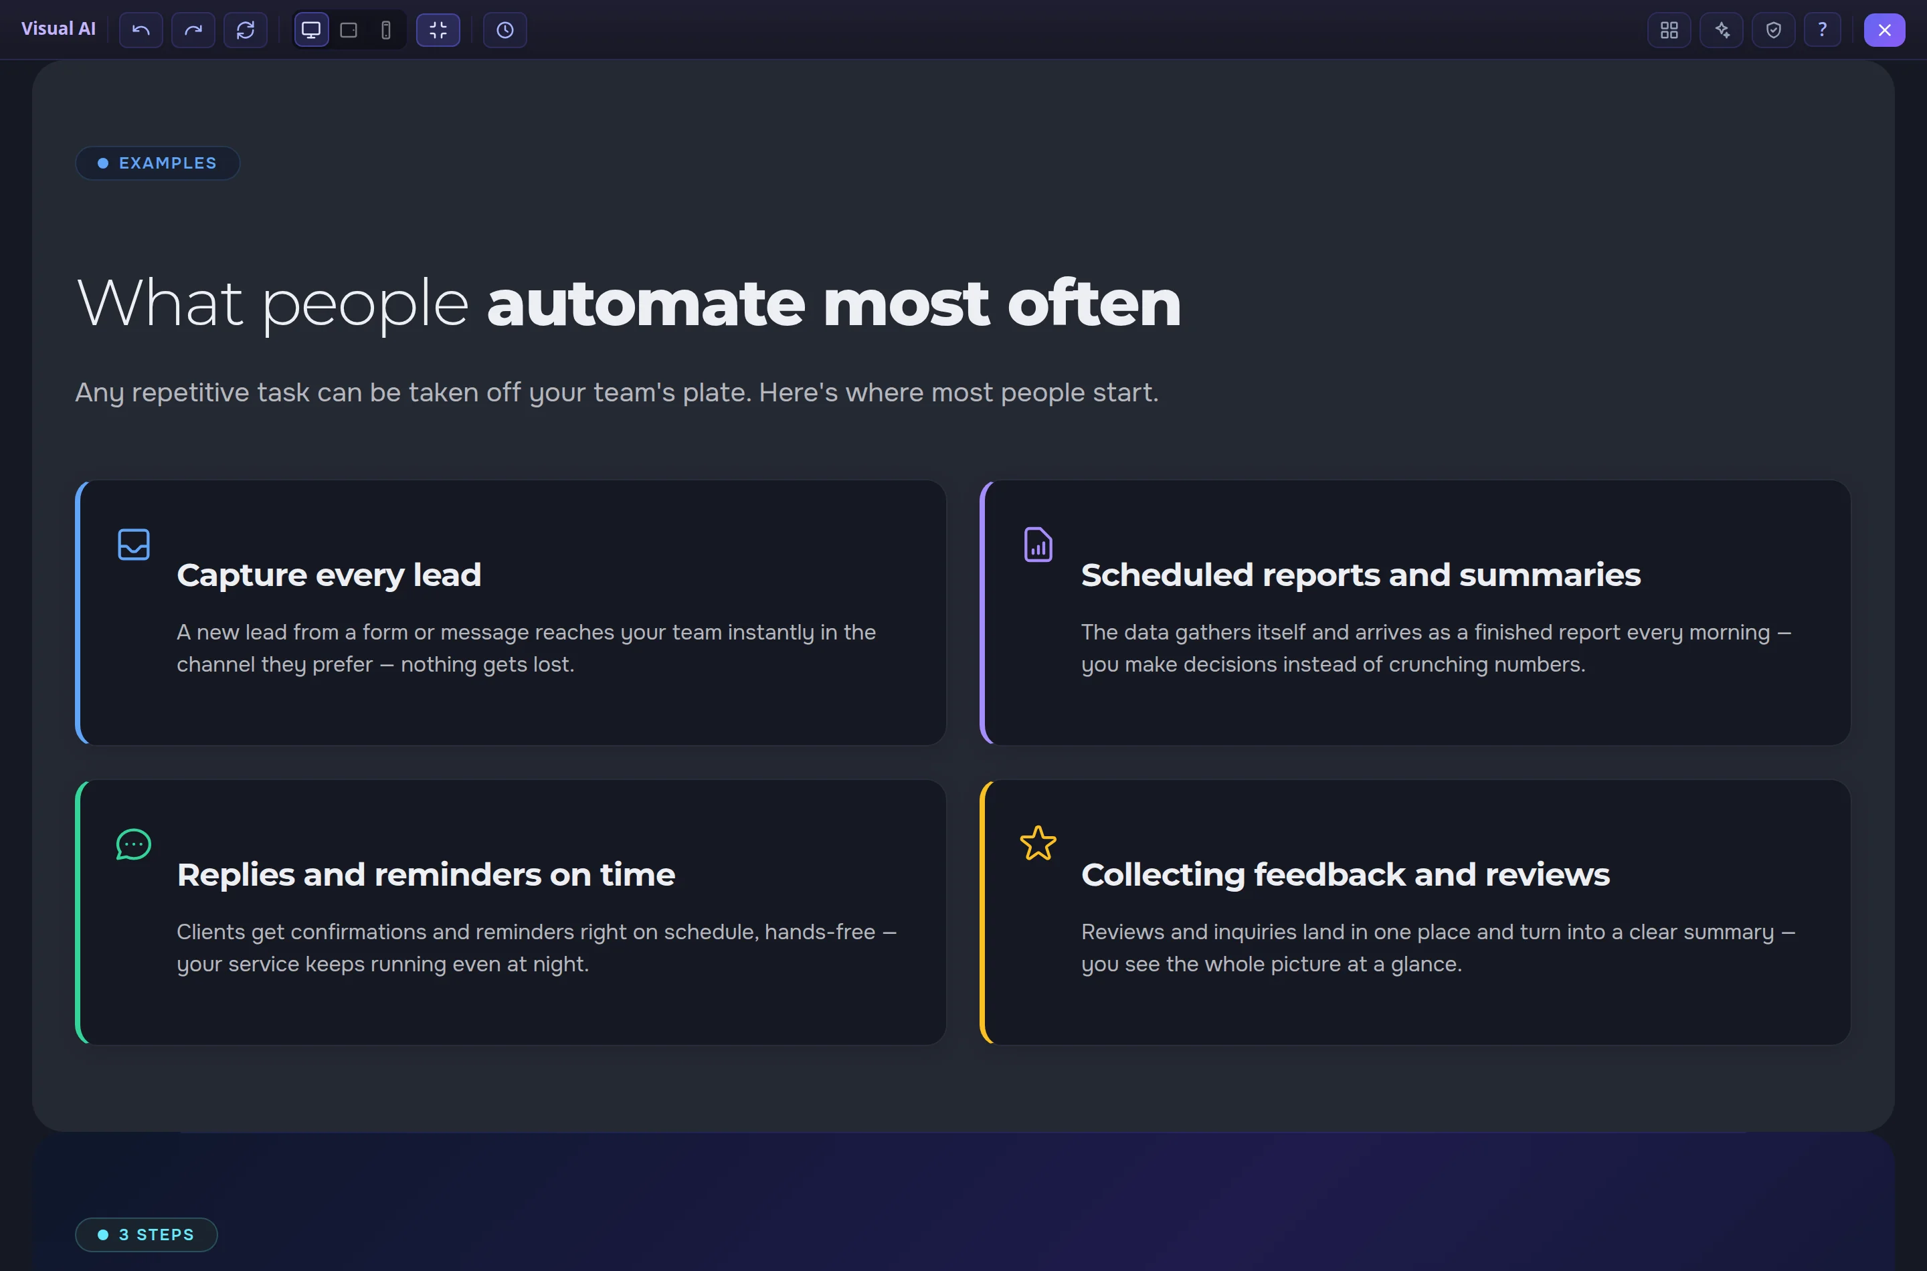Click the AI sparkle icon
Image resolution: width=1927 pixels, height=1271 pixels.
(x=1722, y=30)
